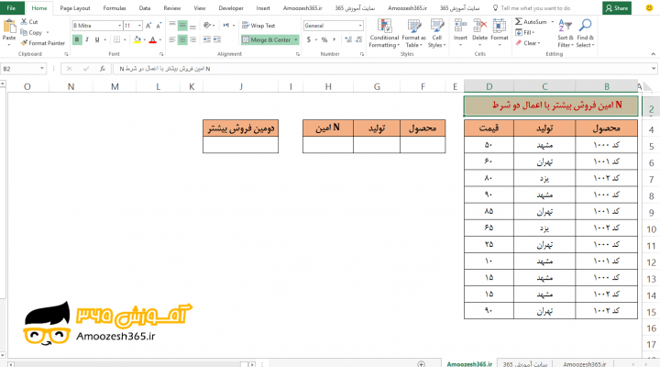The width and height of the screenshot is (660, 367).
Task: Toggle Bold formatting
Action: 77,39
